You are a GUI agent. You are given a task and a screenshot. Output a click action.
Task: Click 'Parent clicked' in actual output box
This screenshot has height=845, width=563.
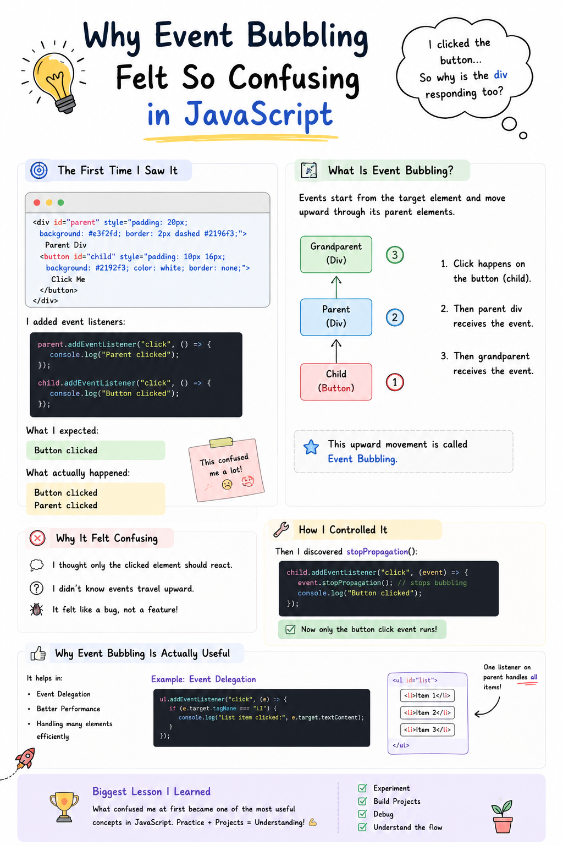(x=66, y=505)
